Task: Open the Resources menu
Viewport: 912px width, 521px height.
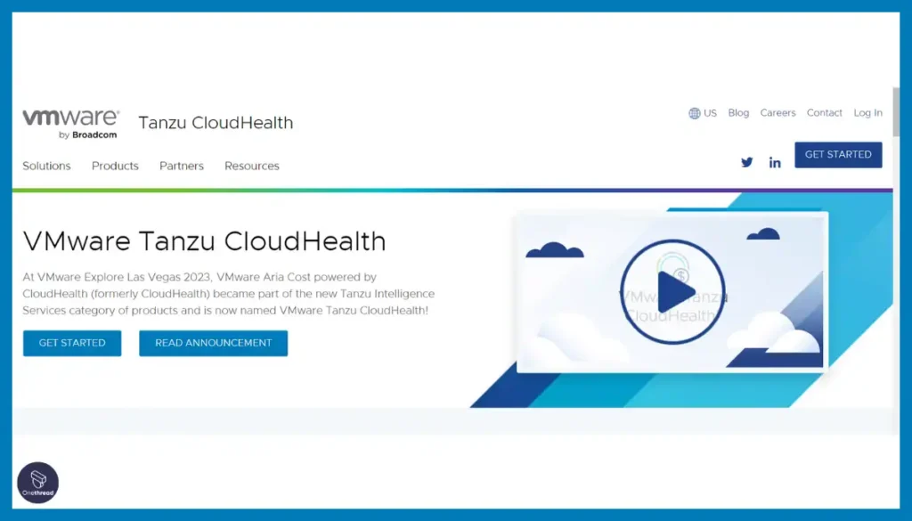Action: pos(252,167)
